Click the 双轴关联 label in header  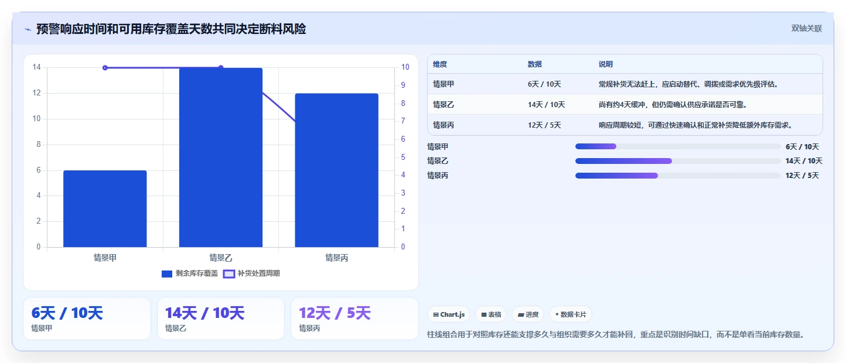pyautogui.click(x=807, y=29)
